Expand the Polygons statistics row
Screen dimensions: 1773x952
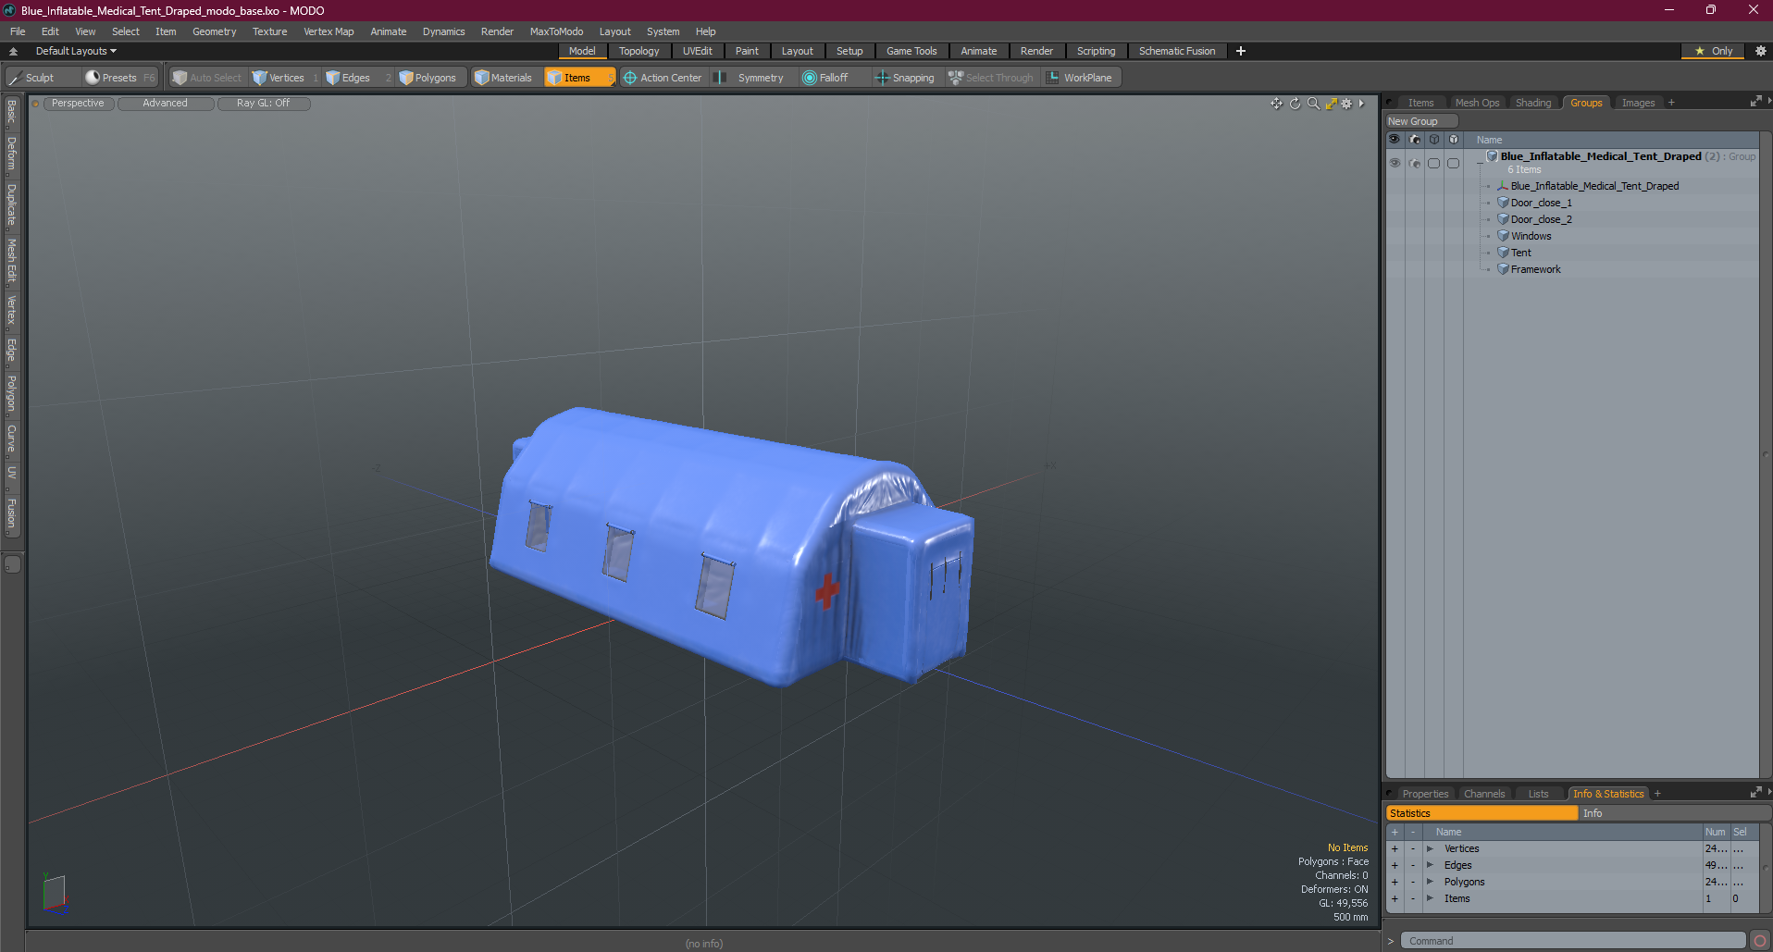click(x=1430, y=882)
